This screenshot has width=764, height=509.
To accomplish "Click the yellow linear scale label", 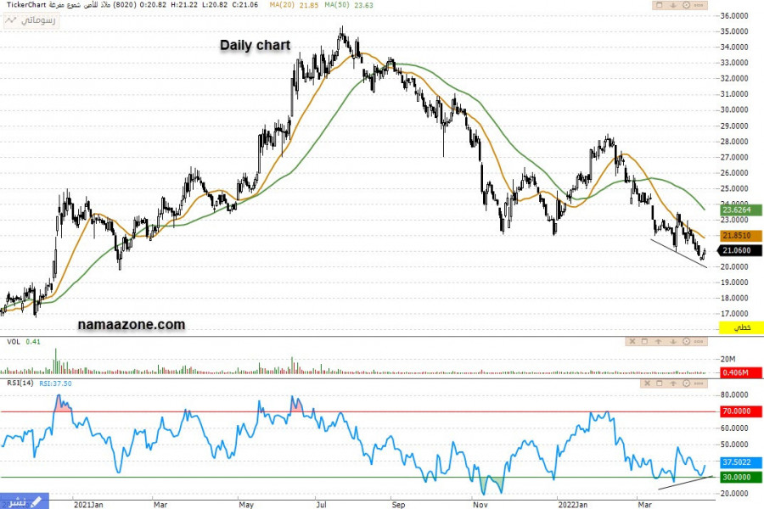I will [x=741, y=327].
